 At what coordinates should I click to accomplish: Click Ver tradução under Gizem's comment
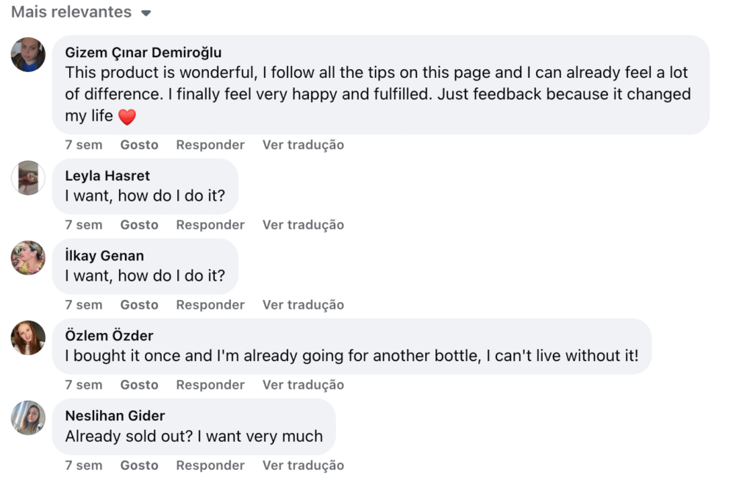(303, 145)
